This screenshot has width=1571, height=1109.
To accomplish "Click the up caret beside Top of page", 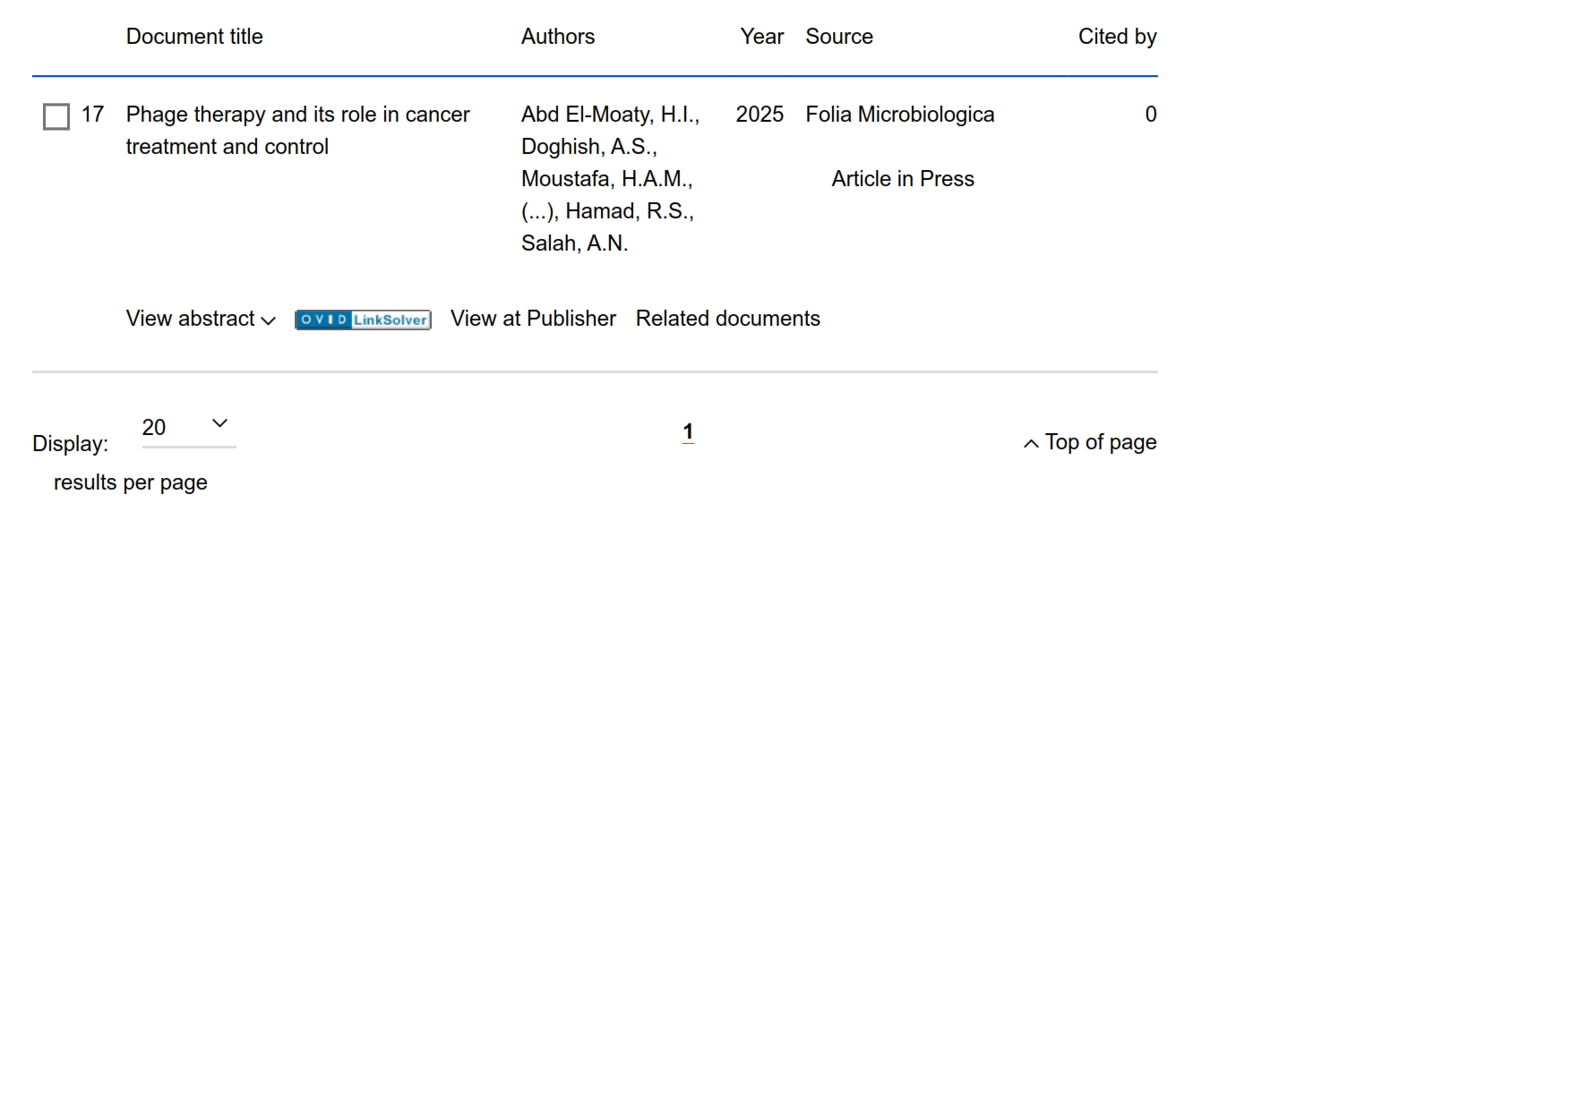I will click(x=1031, y=444).
